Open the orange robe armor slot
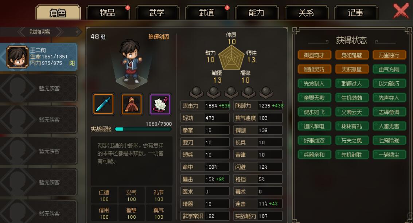This screenshot has height=223, width=413. [x=132, y=104]
